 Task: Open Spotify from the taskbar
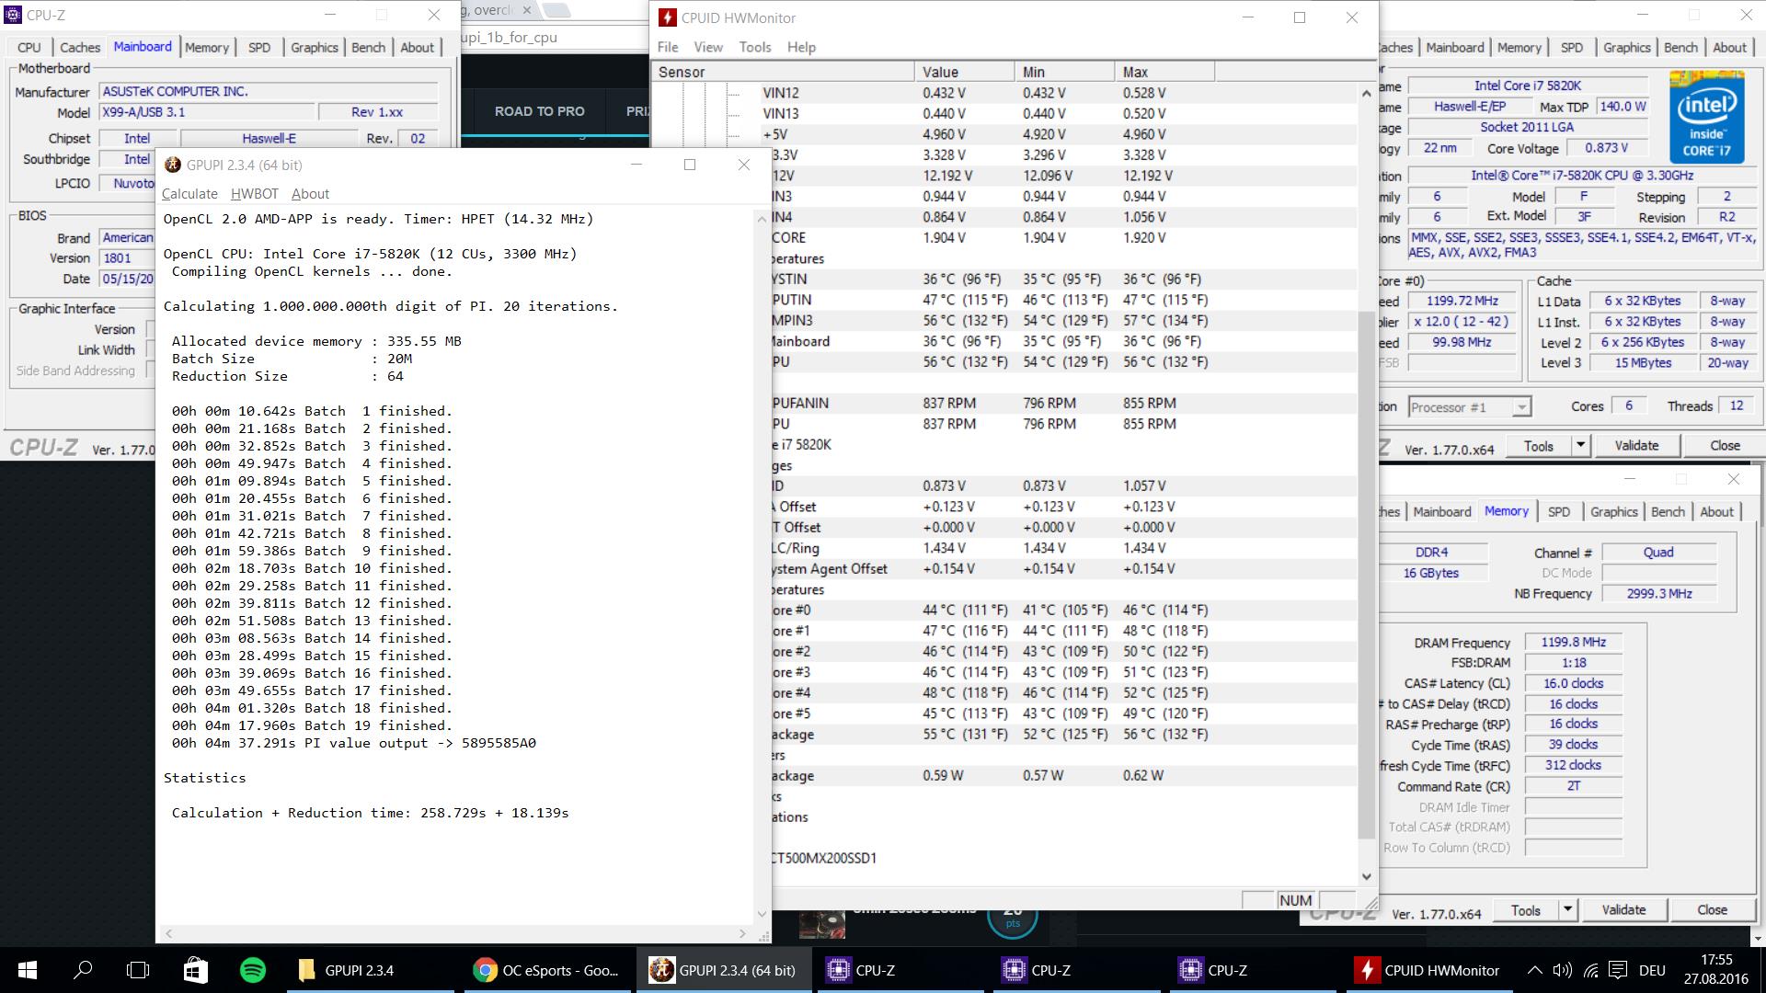(253, 970)
